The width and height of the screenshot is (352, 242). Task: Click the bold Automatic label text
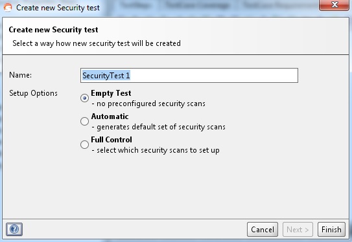click(x=110, y=116)
